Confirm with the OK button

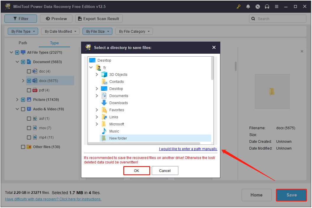(137, 171)
